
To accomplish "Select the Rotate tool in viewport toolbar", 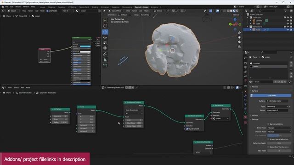I will click(x=105, y=38).
